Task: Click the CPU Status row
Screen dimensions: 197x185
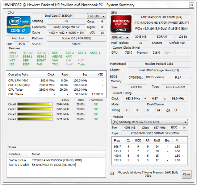Action: coord(56,94)
